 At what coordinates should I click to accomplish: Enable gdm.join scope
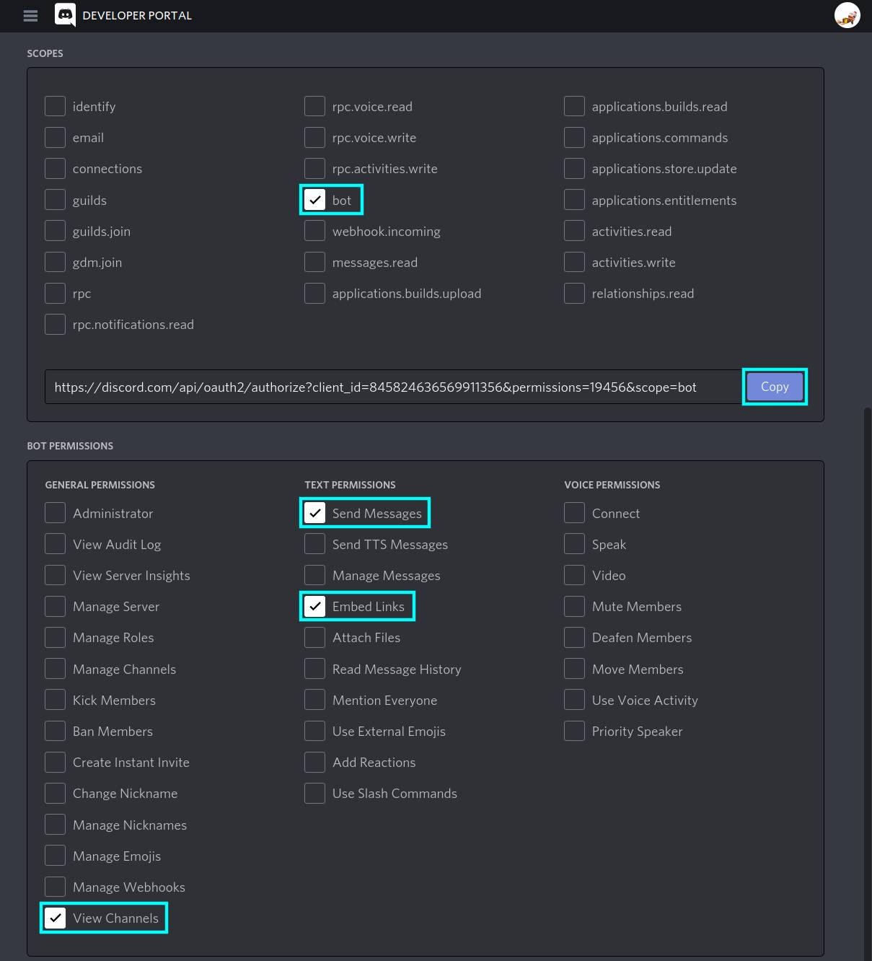(x=55, y=262)
